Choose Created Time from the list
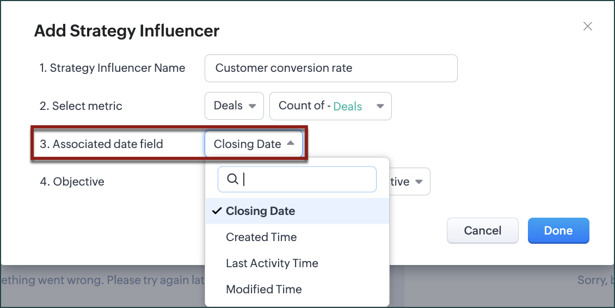 (x=262, y=237)
